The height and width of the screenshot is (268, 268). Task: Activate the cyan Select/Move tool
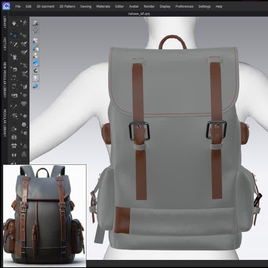(x=15, y=36)
